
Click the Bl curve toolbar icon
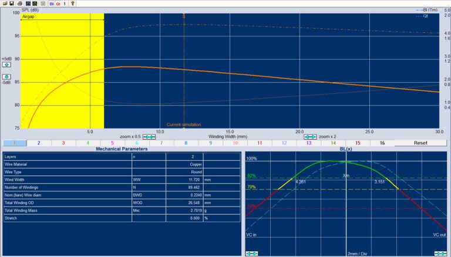pos(51,4)
